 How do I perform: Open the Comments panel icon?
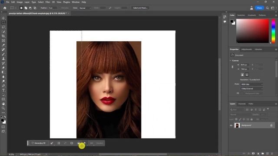coord(225,22)
